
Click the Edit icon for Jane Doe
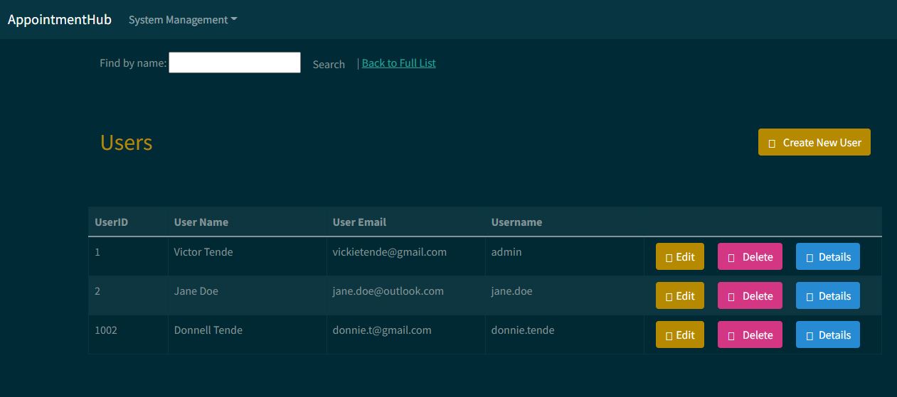point(669,297)
